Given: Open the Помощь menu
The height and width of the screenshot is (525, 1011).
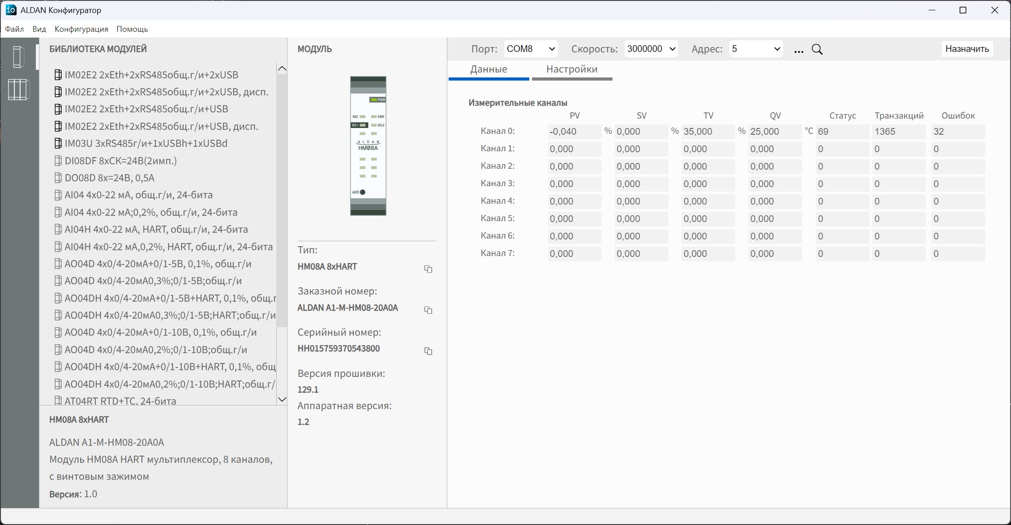Looking at the screenshot, I should (132, 29).
